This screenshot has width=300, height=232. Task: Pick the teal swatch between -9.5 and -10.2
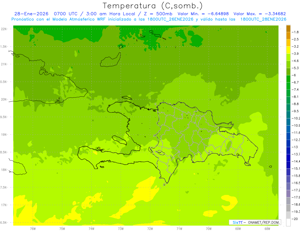click(x=288, y=115)
